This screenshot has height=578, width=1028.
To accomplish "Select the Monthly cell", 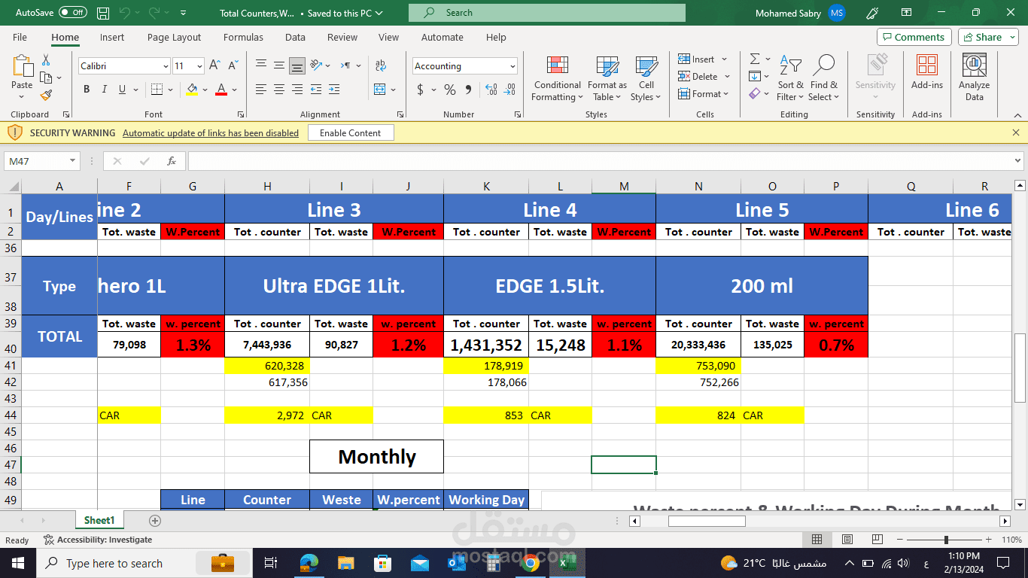I will coord(376,456).
